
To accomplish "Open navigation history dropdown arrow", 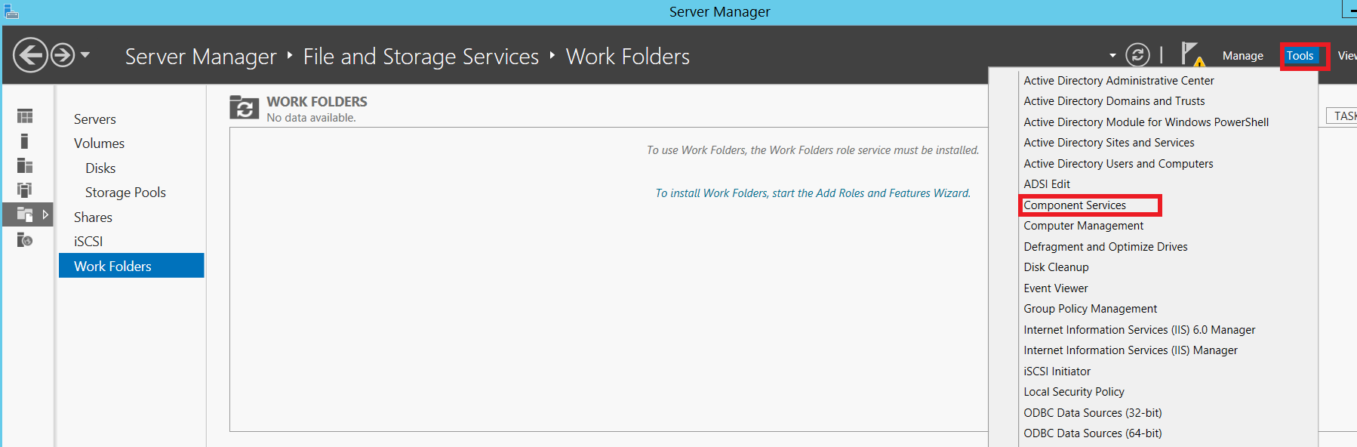I will pos(85,55).
